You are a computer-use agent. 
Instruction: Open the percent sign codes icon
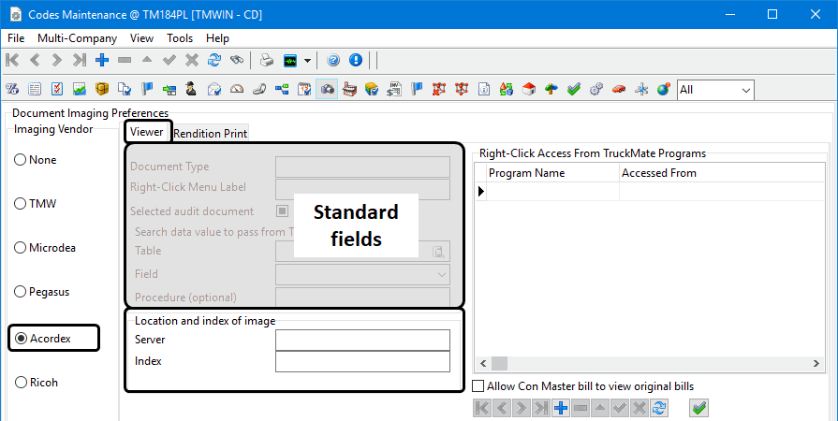point(12,89)
